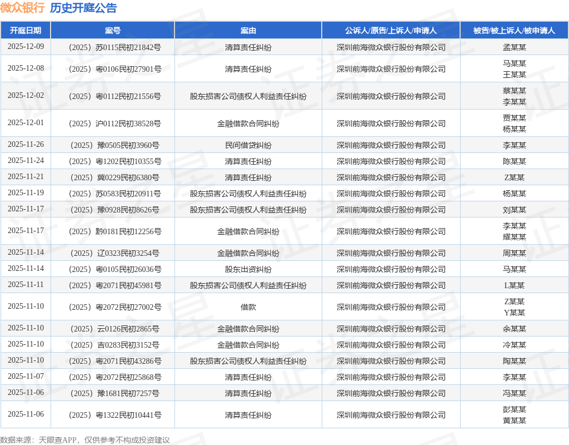Click case number 豫1681民初7257号

[115, 393]
